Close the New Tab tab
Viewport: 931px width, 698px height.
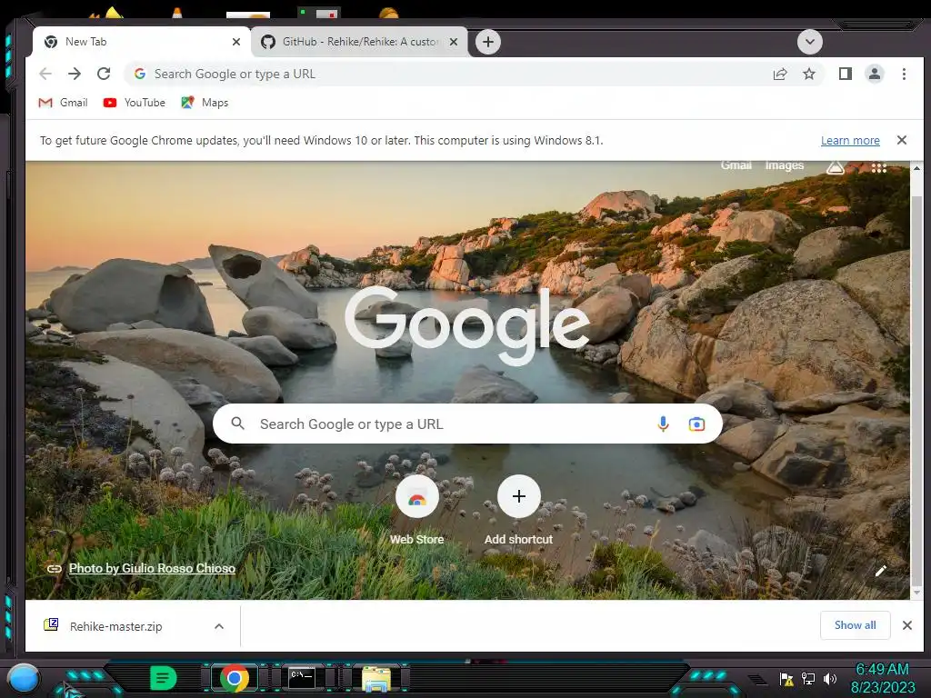(x=236, y=42)
